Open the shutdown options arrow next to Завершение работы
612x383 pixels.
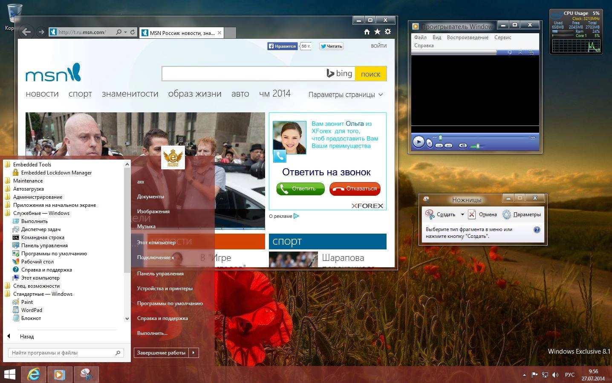point(193,353)
